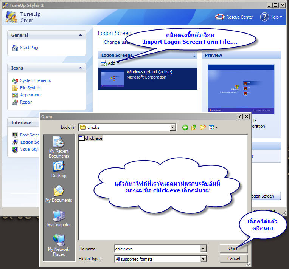Expand the Look in folder dropdown
The width and height of the screenshot is (289, 269).
tap(172, 127)
